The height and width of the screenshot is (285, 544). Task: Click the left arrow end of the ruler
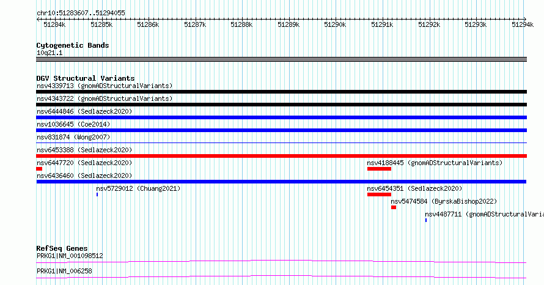(x=38, y=19)
